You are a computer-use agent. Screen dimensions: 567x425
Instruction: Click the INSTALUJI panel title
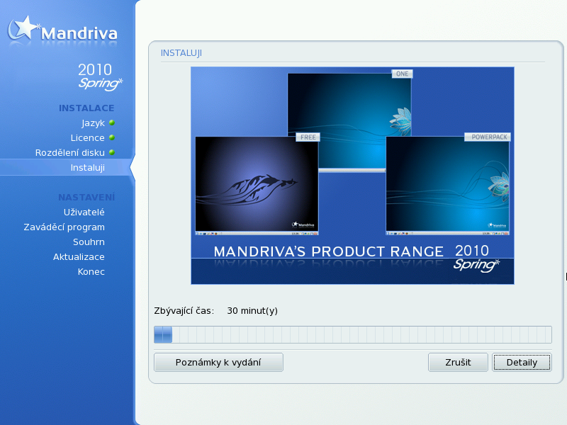[181, 53]
